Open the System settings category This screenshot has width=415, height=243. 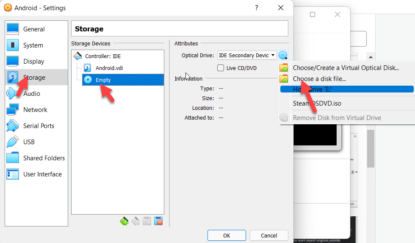33,45
